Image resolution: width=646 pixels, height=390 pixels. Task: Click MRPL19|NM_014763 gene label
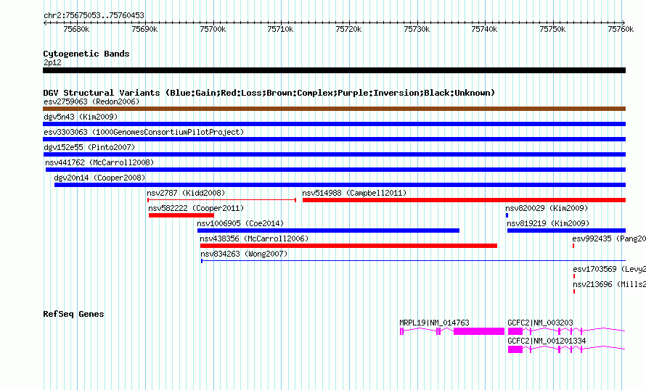pyautogui.click(x=434, y=323)
